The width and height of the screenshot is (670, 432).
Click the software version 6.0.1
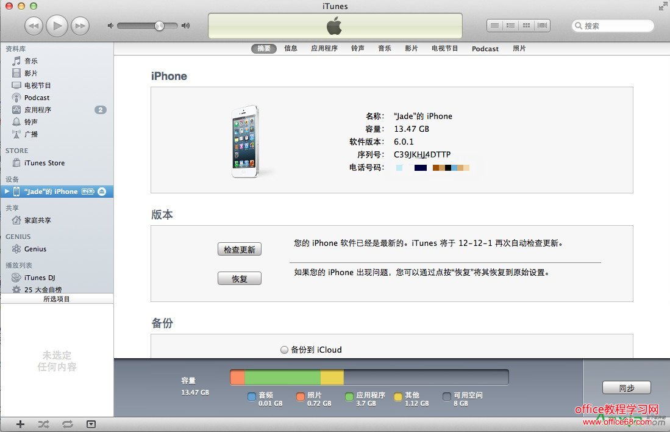coord(404,142)
